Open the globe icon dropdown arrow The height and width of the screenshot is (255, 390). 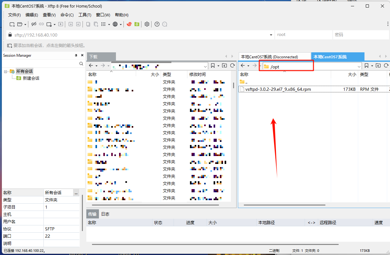coord(121,25)
